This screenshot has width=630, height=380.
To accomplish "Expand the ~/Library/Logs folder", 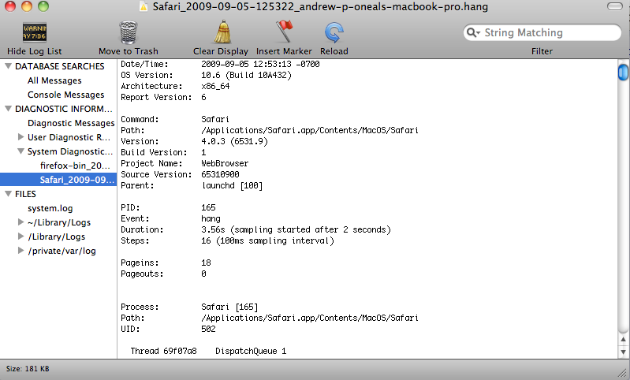I will pyautogui.click(x=21, y=222).
